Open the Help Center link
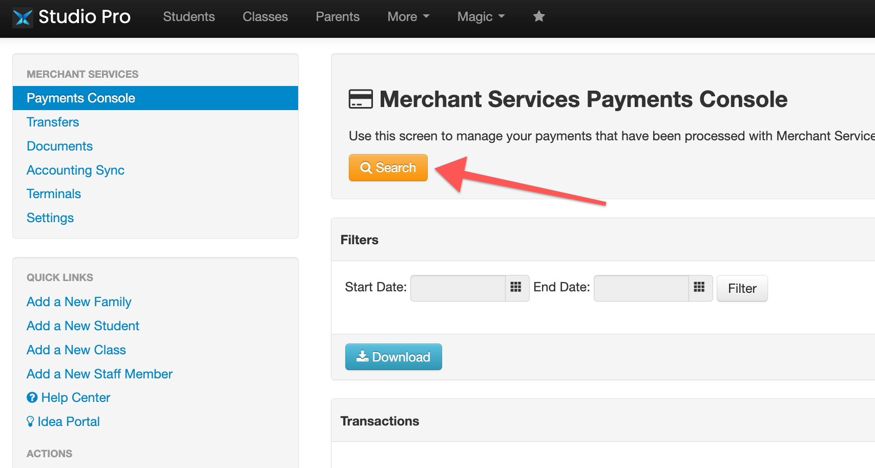 (76, 398)
